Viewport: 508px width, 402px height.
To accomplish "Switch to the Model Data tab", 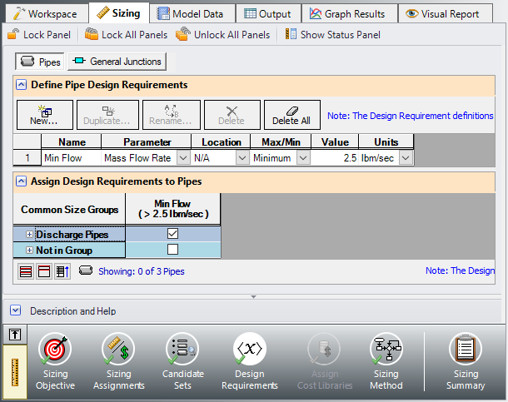I will coord(191,13).
